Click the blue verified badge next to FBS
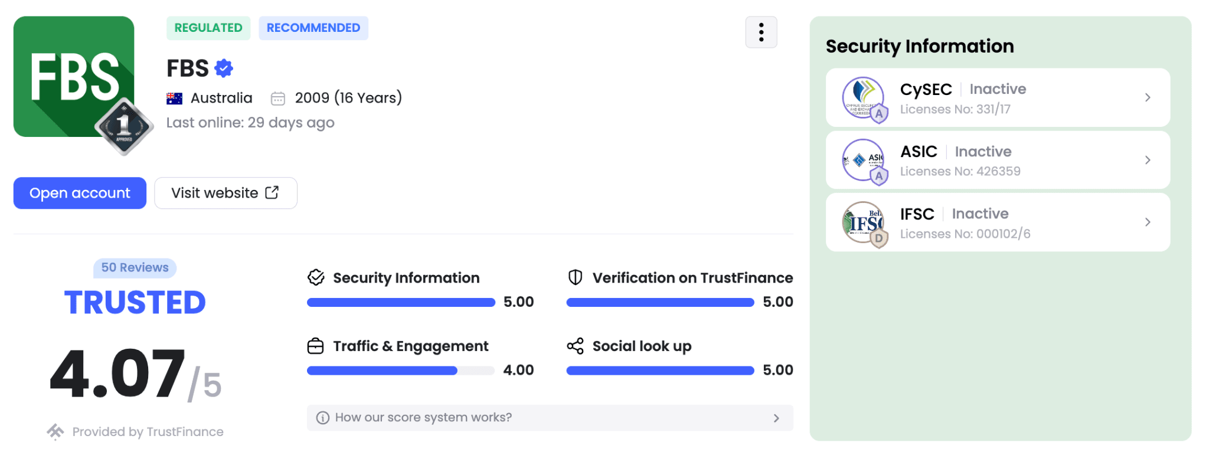Image resolution: width=1209 pixels, height=465 pixels. (x=224, y=68)
